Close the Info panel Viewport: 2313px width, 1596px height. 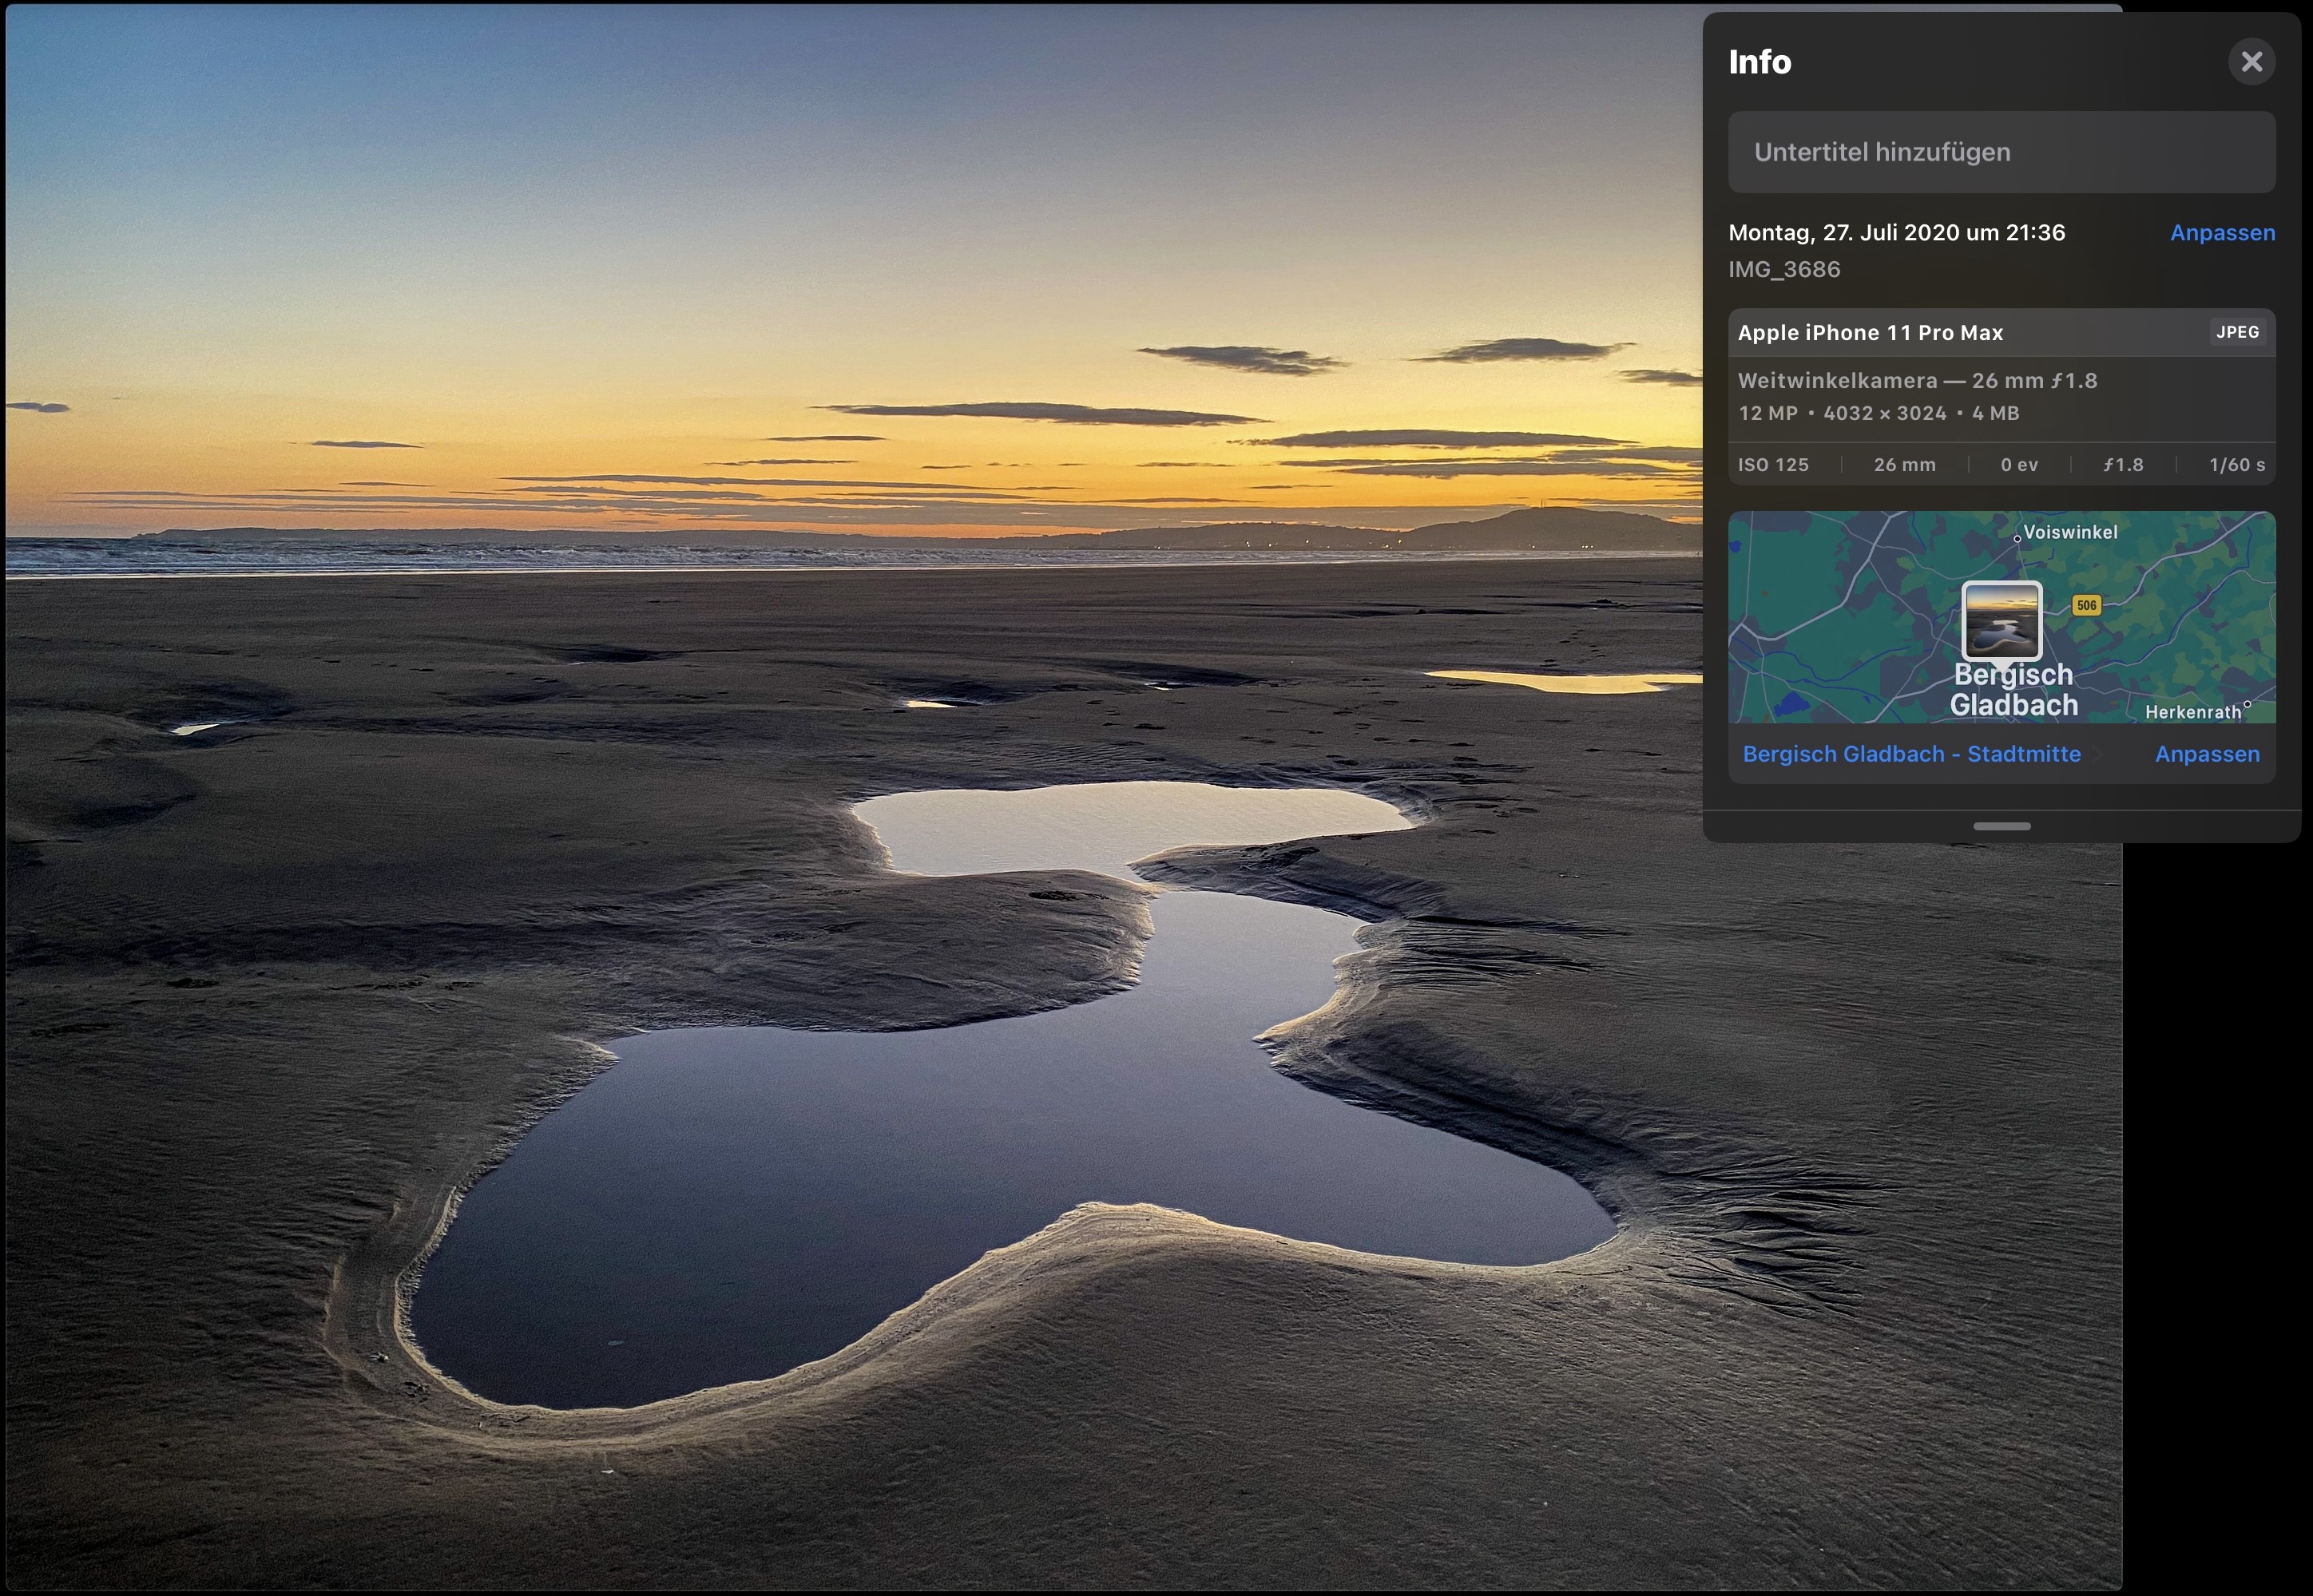(2251, 62)
